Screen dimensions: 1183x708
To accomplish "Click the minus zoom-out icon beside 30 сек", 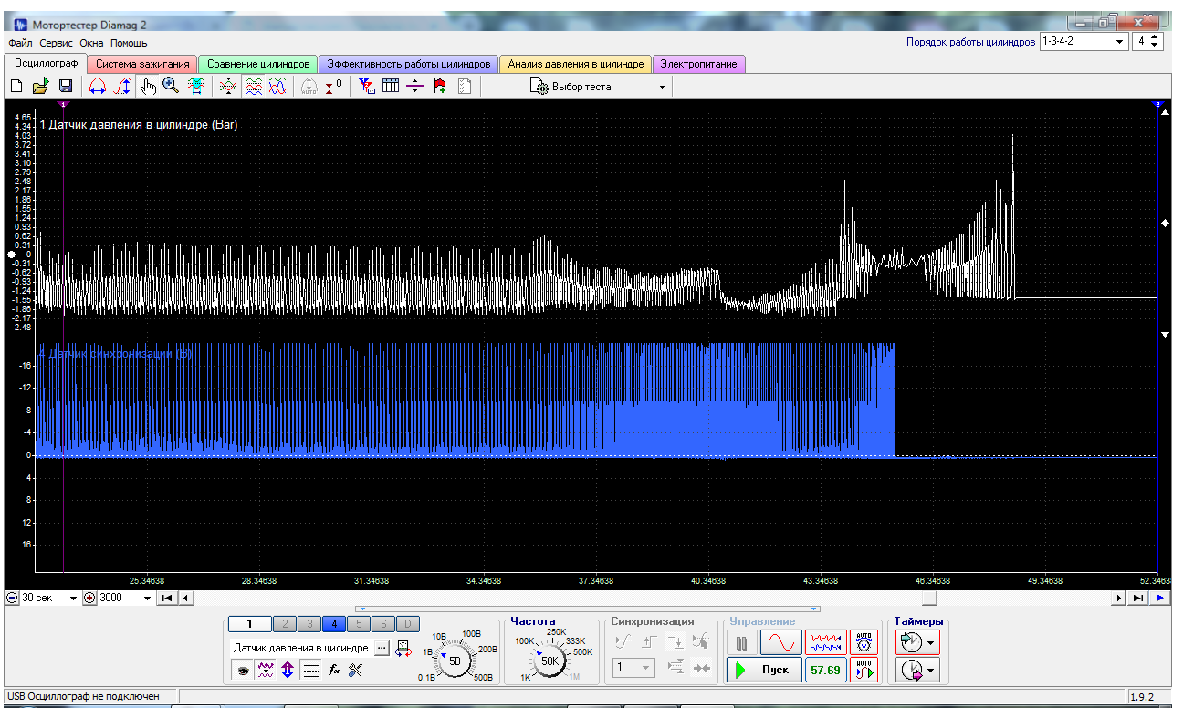I will 12,598.
